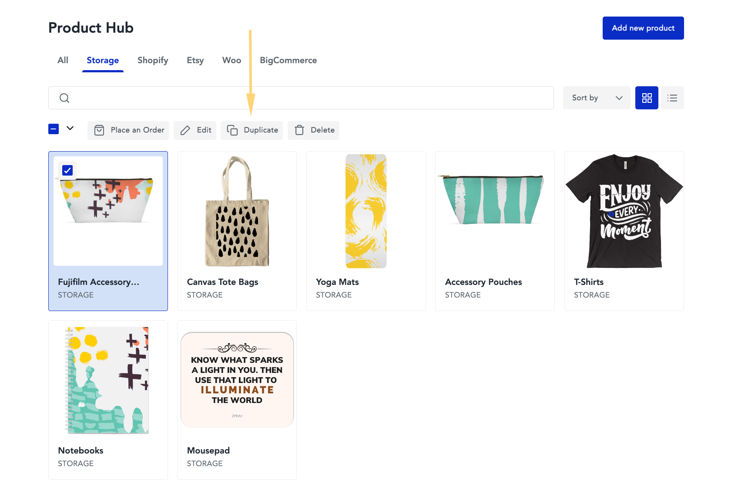Open the Shopify tab
The image size is (738, 494).
coord(153,60)
